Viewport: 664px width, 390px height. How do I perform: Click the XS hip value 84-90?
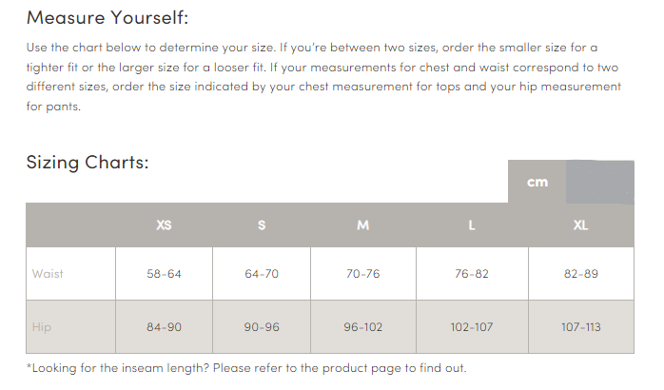pyautogui.click(x=164, y=327)
